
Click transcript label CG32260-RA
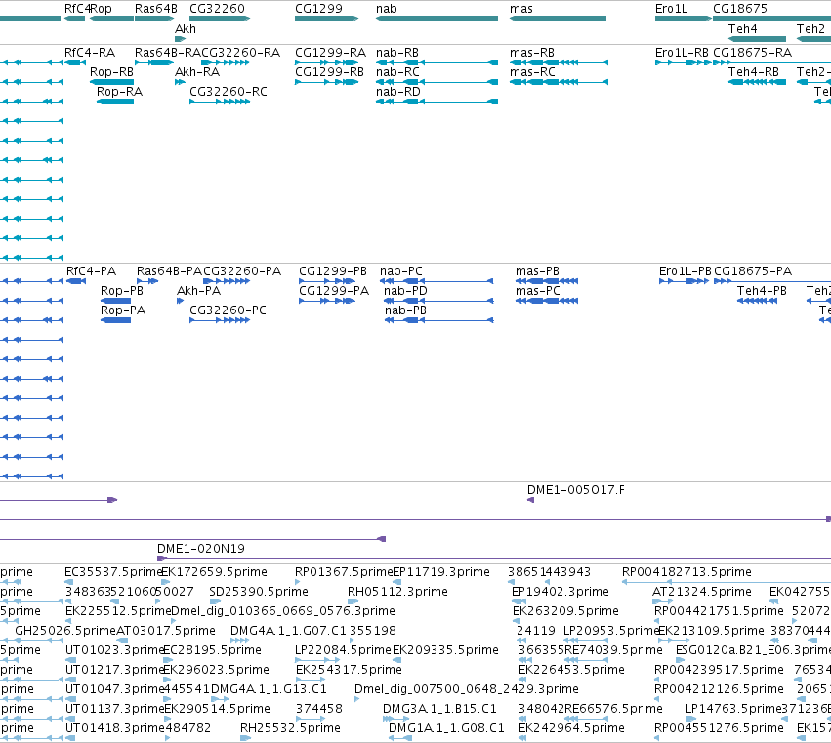(240, 53)
